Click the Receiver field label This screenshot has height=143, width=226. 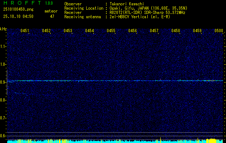(73, 13)
